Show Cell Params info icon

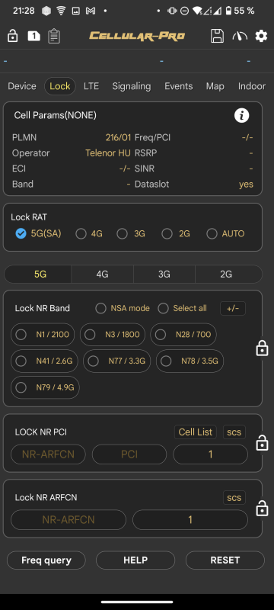(x=241, y=116)
